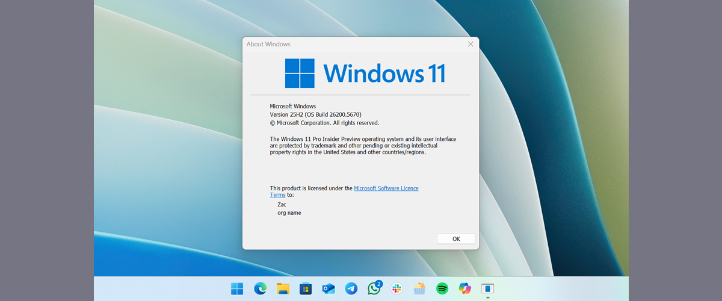Screen dimensions: 722x301
Task: Open Telegram from the taskbar
Action: coord(351,288)
